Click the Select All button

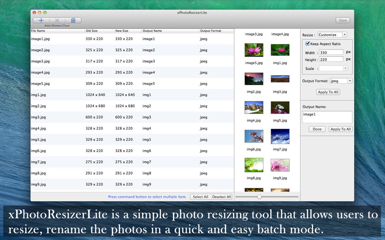point(200,197)
